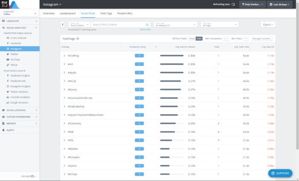The width and height of the screenshot is (299, 181).
Task: Click the Hashtags info icon
Action: (x=77, y=39)
